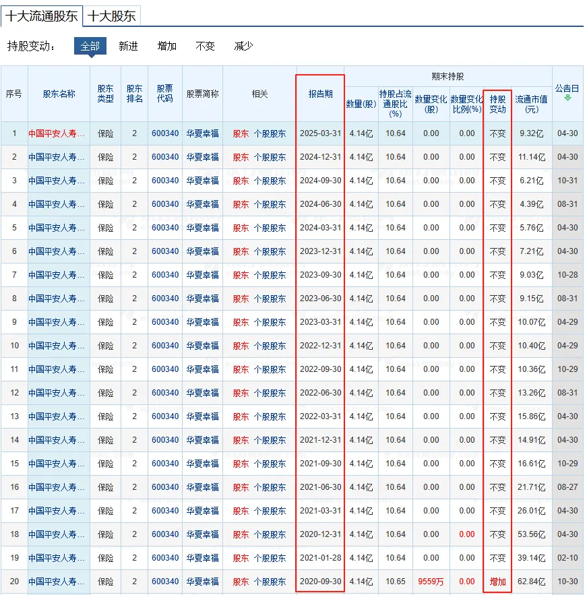The height and width of the screenshot is (595, 587).
Task: Click the 7.21亿 market value cell
Action: point(532,251)
